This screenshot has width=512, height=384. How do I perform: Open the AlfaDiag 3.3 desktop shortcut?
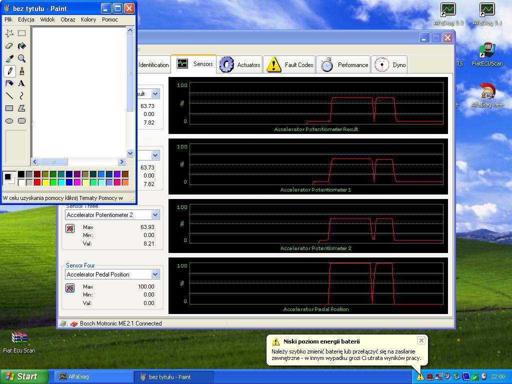pyautogui.click(x=448, y=14)
